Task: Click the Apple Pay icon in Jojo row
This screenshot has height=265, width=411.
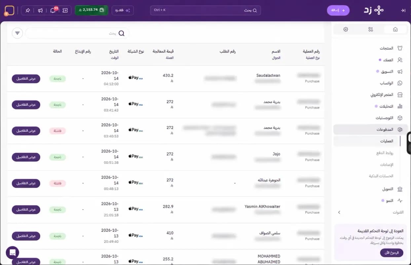Action: [x=135, y=156]
